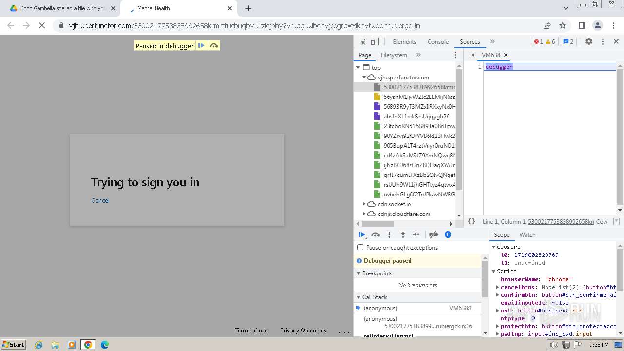Show more DevTools tabs chevron

(x=492, y=41)
